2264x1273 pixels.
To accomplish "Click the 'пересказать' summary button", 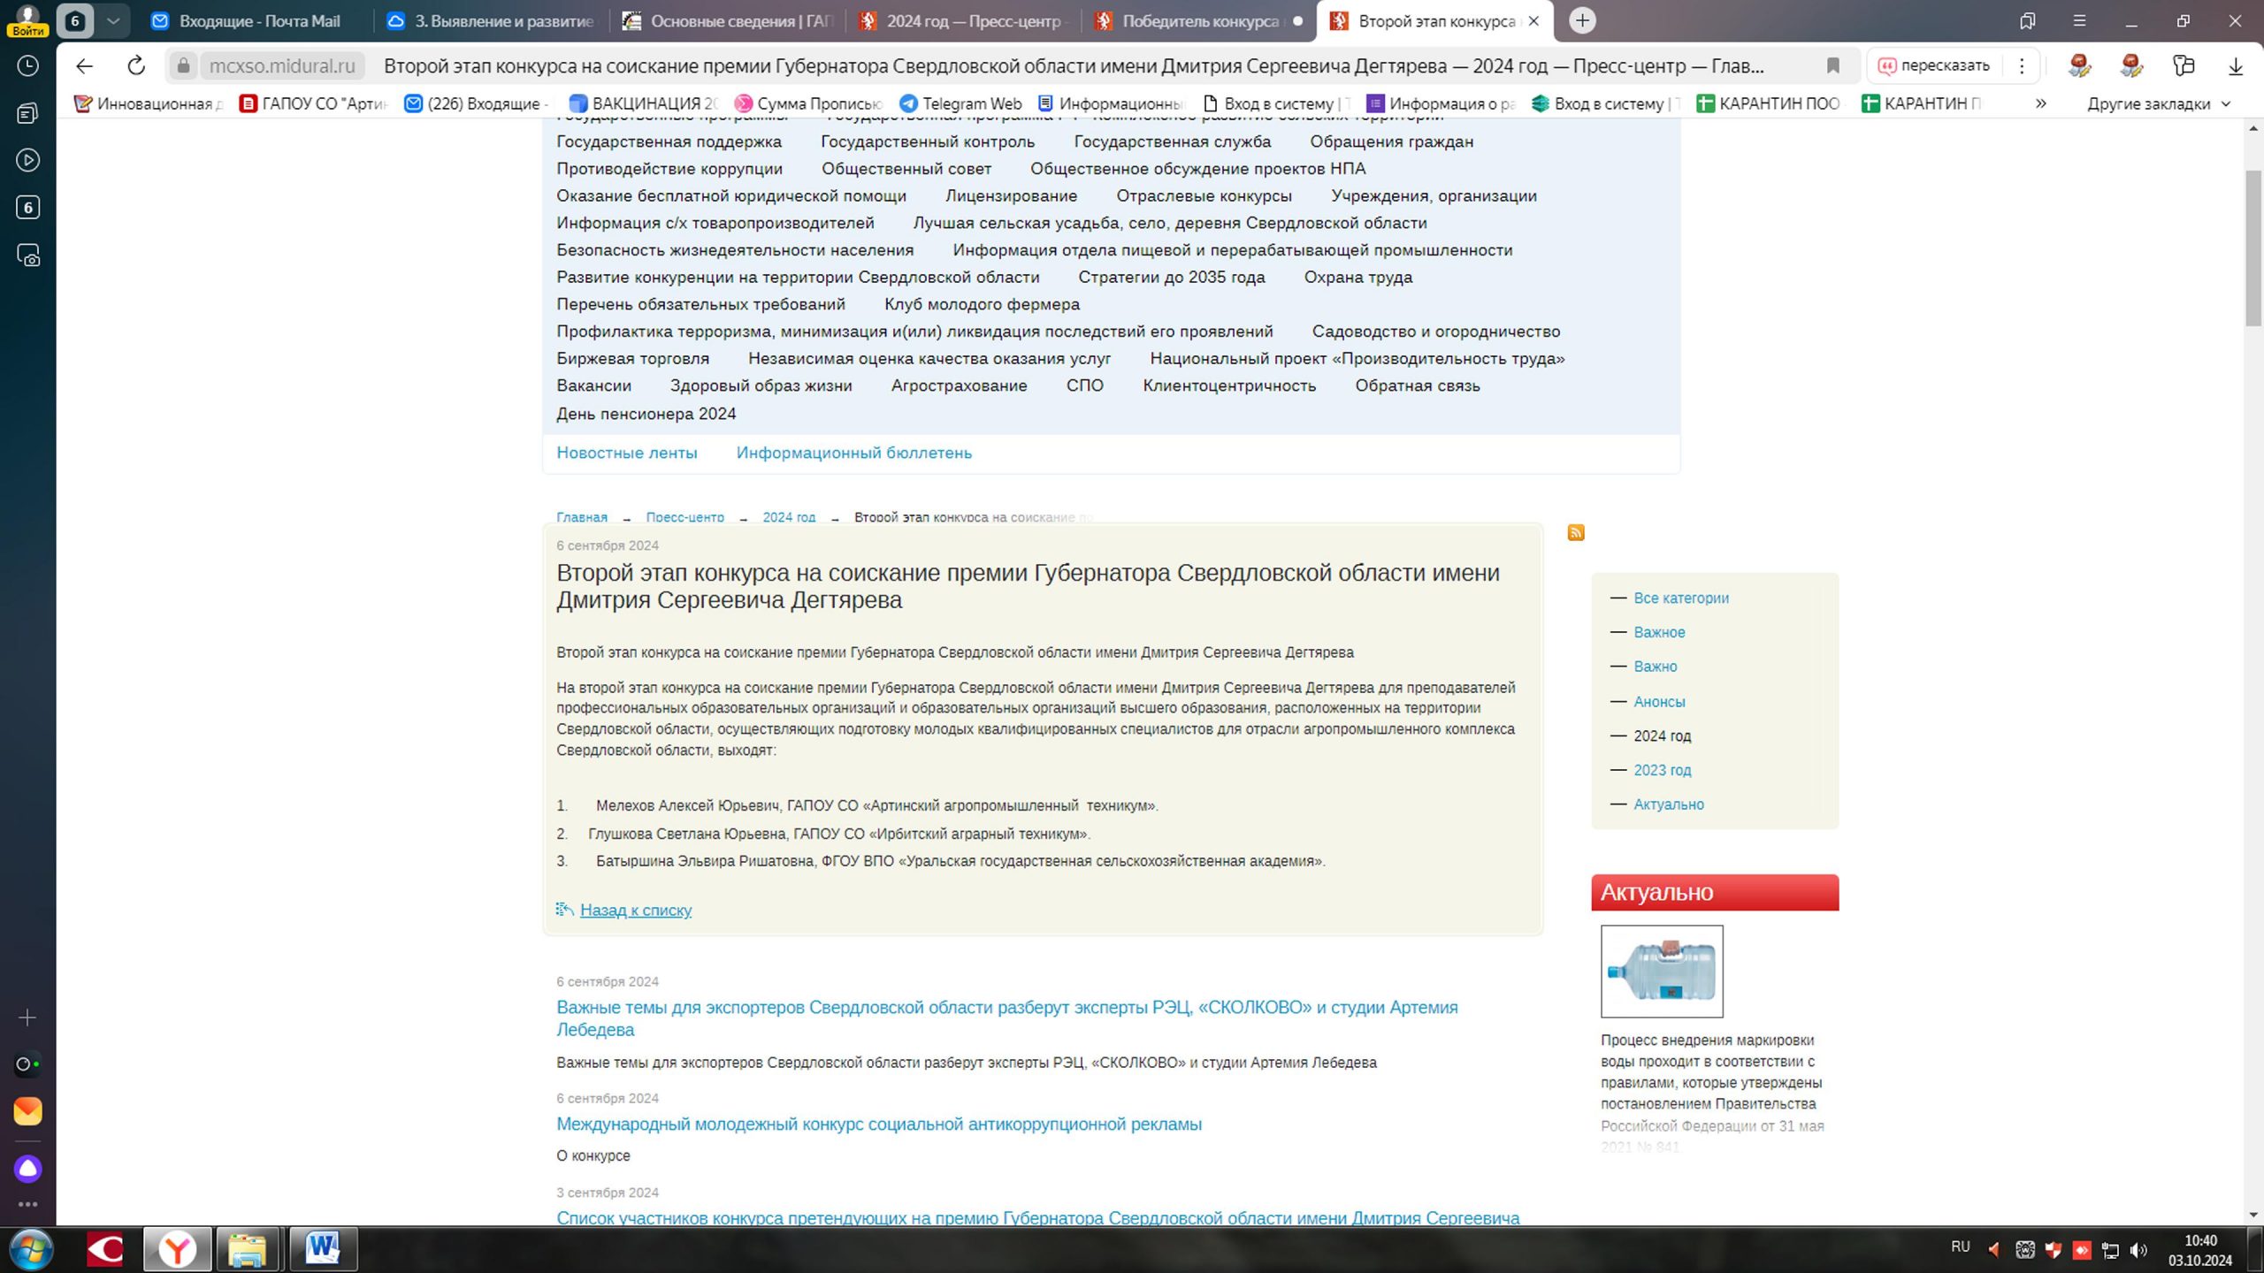I will click(1933, 66).
